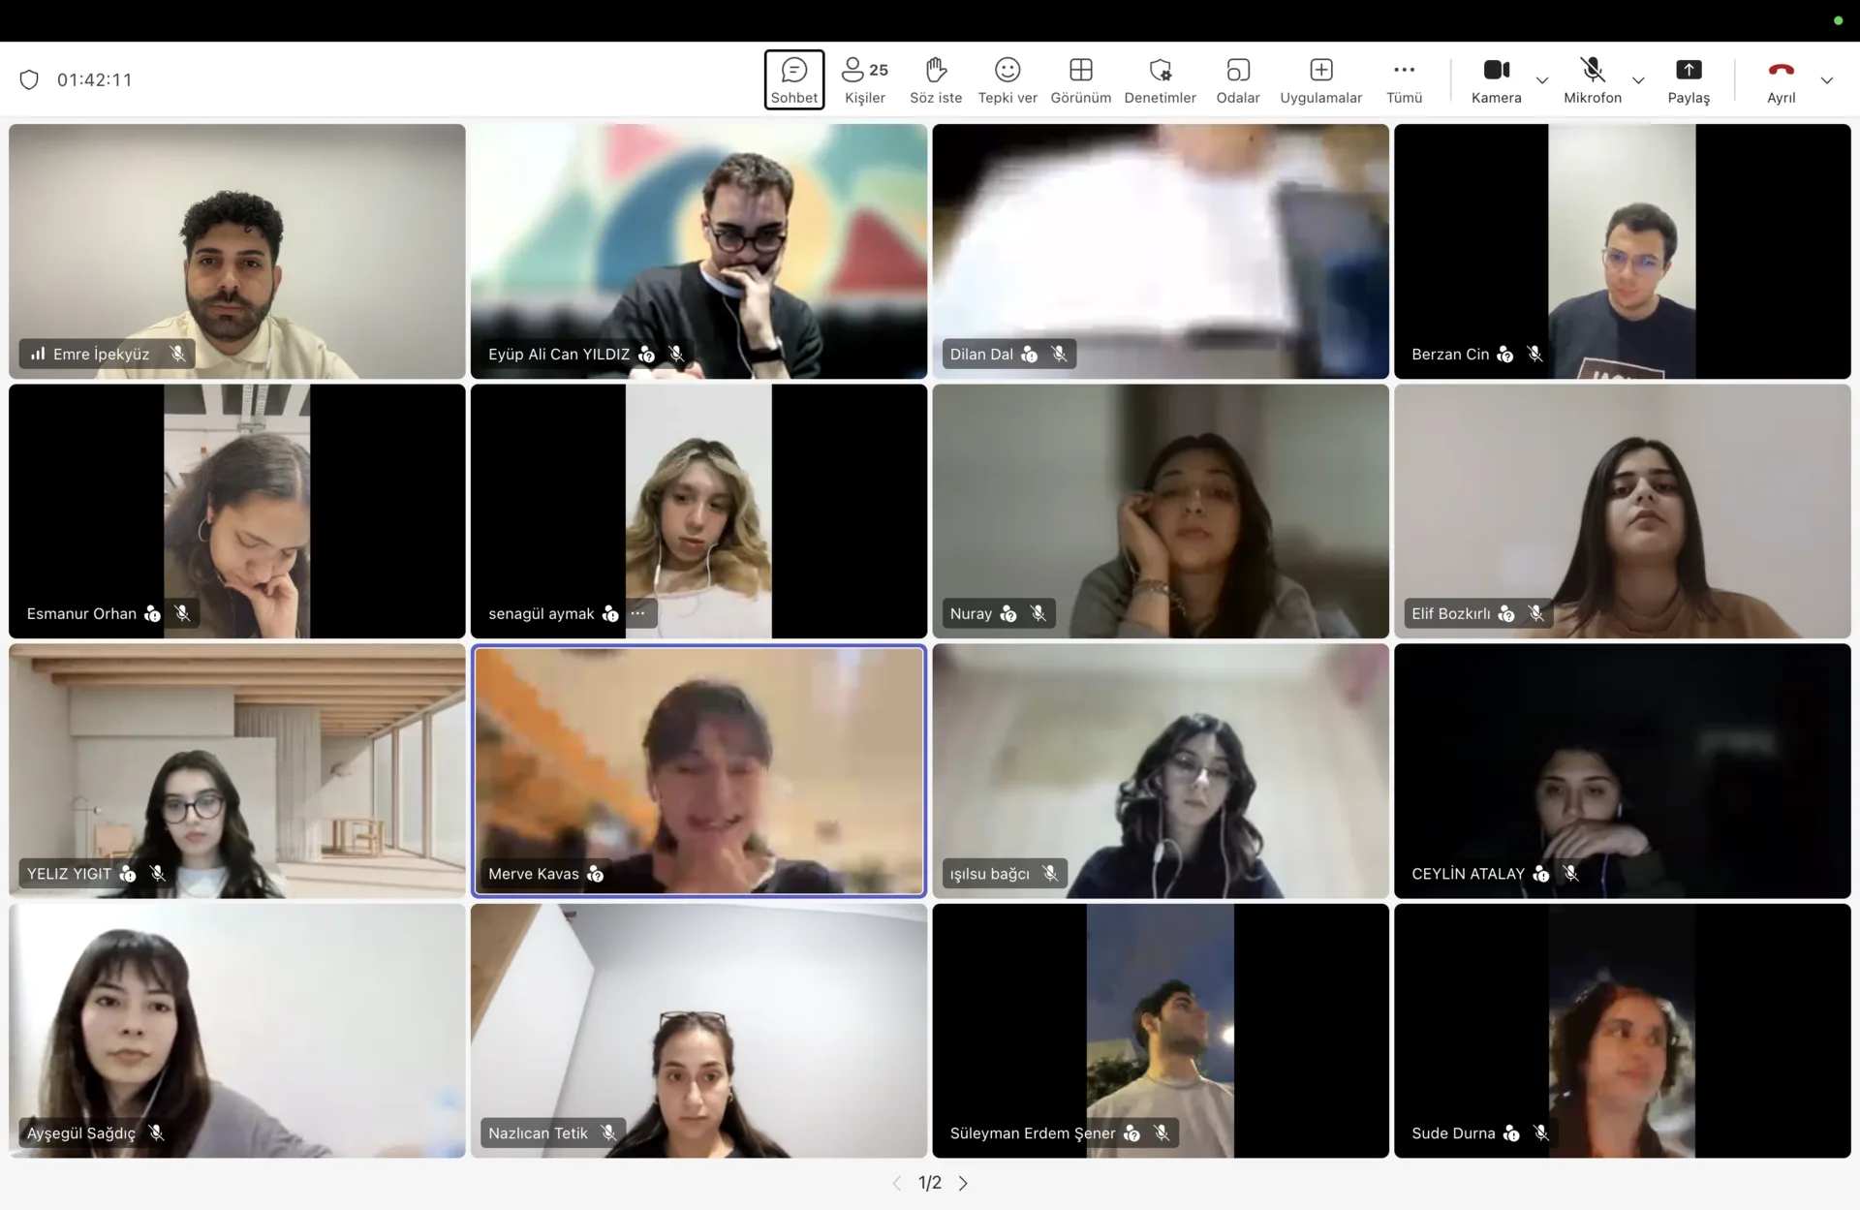This screenshot has height=1210, width=1860.
Task: Open Odalar breakout rooms
Action: click(1238, 79)
